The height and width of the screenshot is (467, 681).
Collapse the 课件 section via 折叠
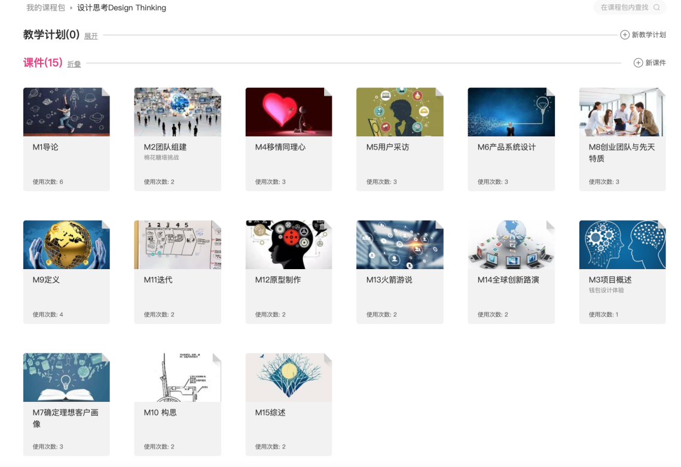(x=74, y=63)
